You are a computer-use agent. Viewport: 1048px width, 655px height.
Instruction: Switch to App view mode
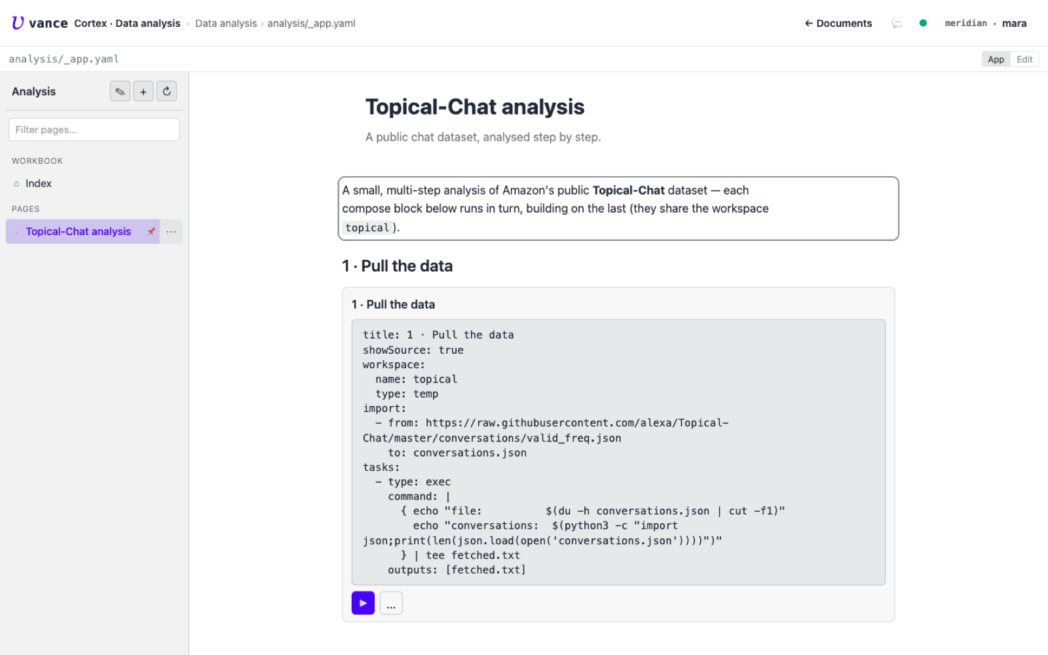tap(996, 59)
